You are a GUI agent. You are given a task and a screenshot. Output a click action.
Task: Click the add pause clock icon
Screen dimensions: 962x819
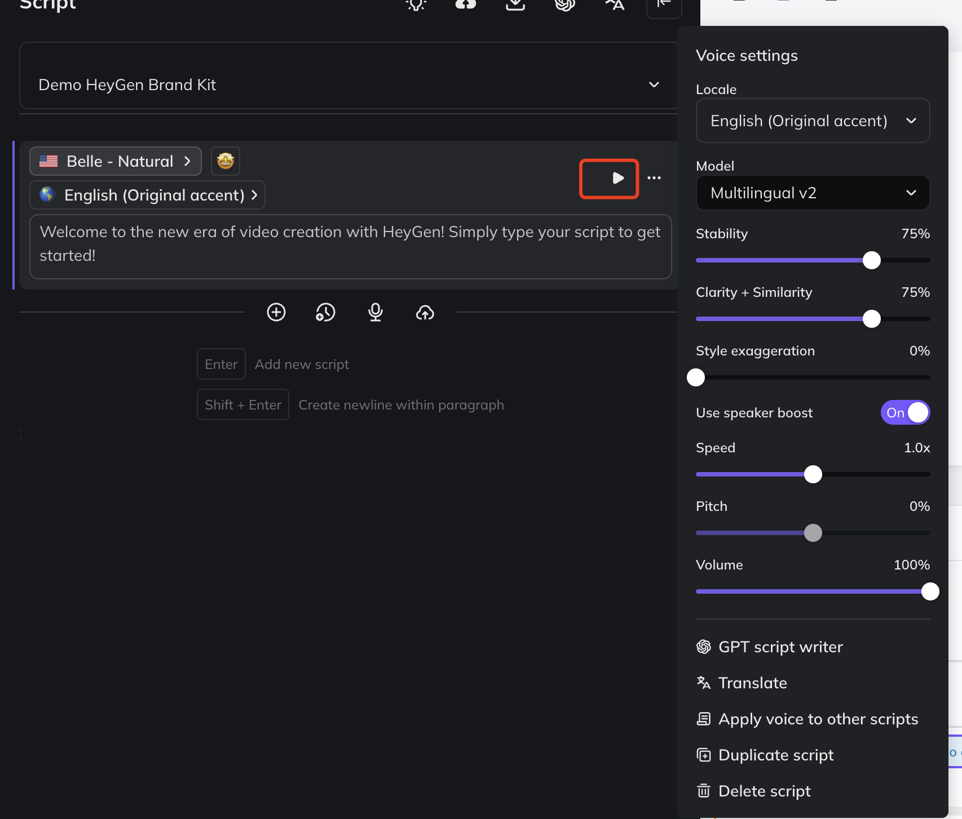point(325,312)
